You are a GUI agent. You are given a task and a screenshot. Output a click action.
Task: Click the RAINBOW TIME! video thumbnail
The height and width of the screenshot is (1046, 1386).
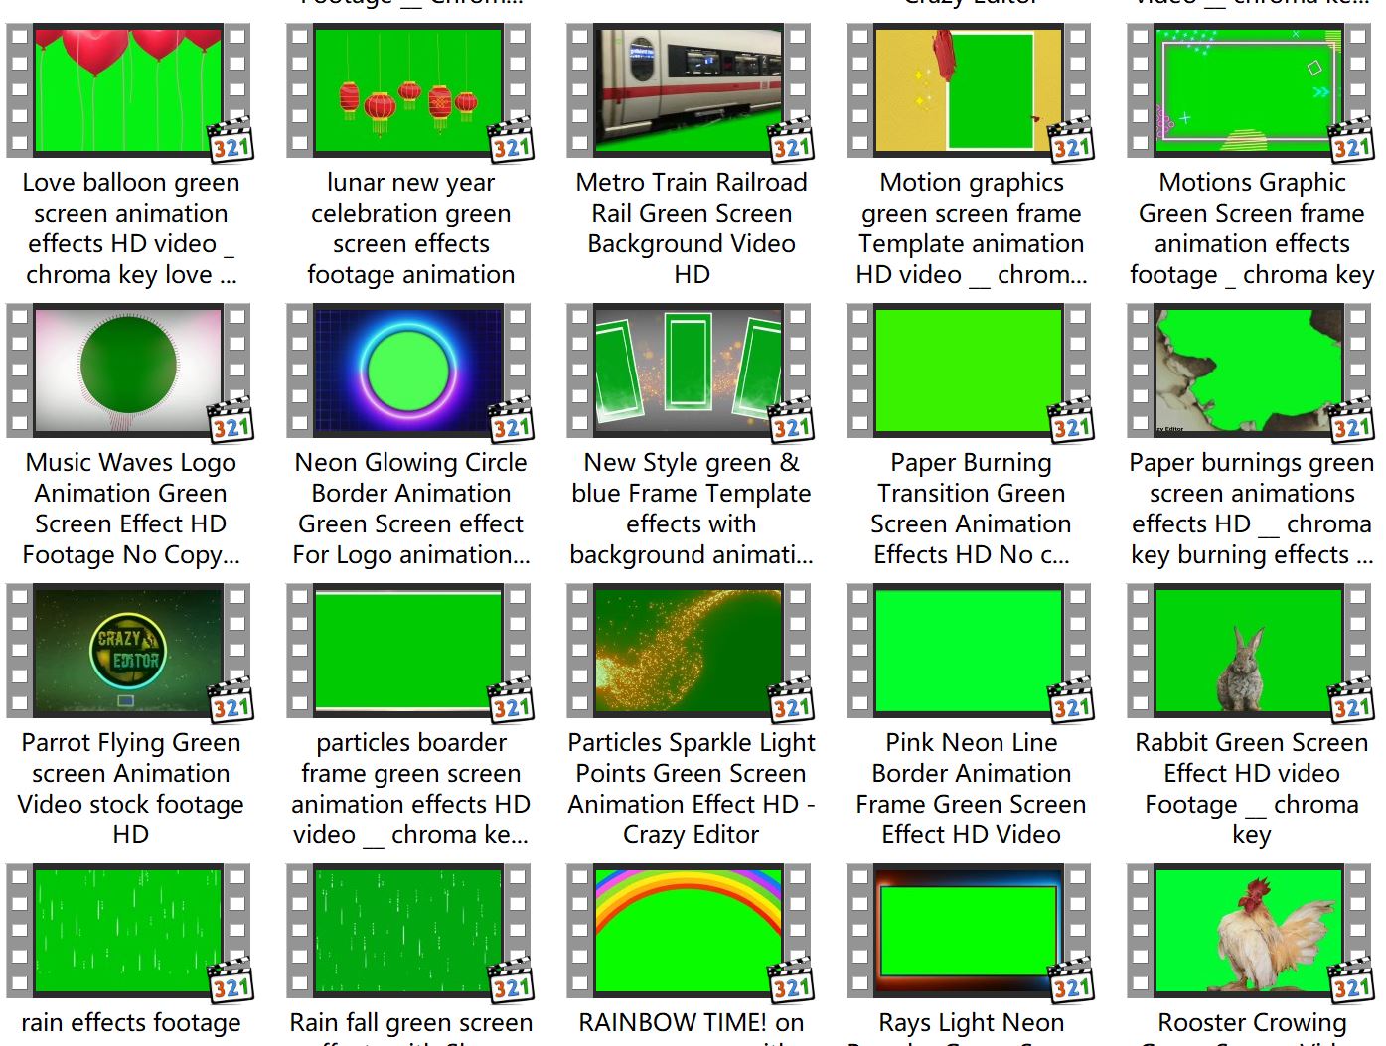click(689, 931)
